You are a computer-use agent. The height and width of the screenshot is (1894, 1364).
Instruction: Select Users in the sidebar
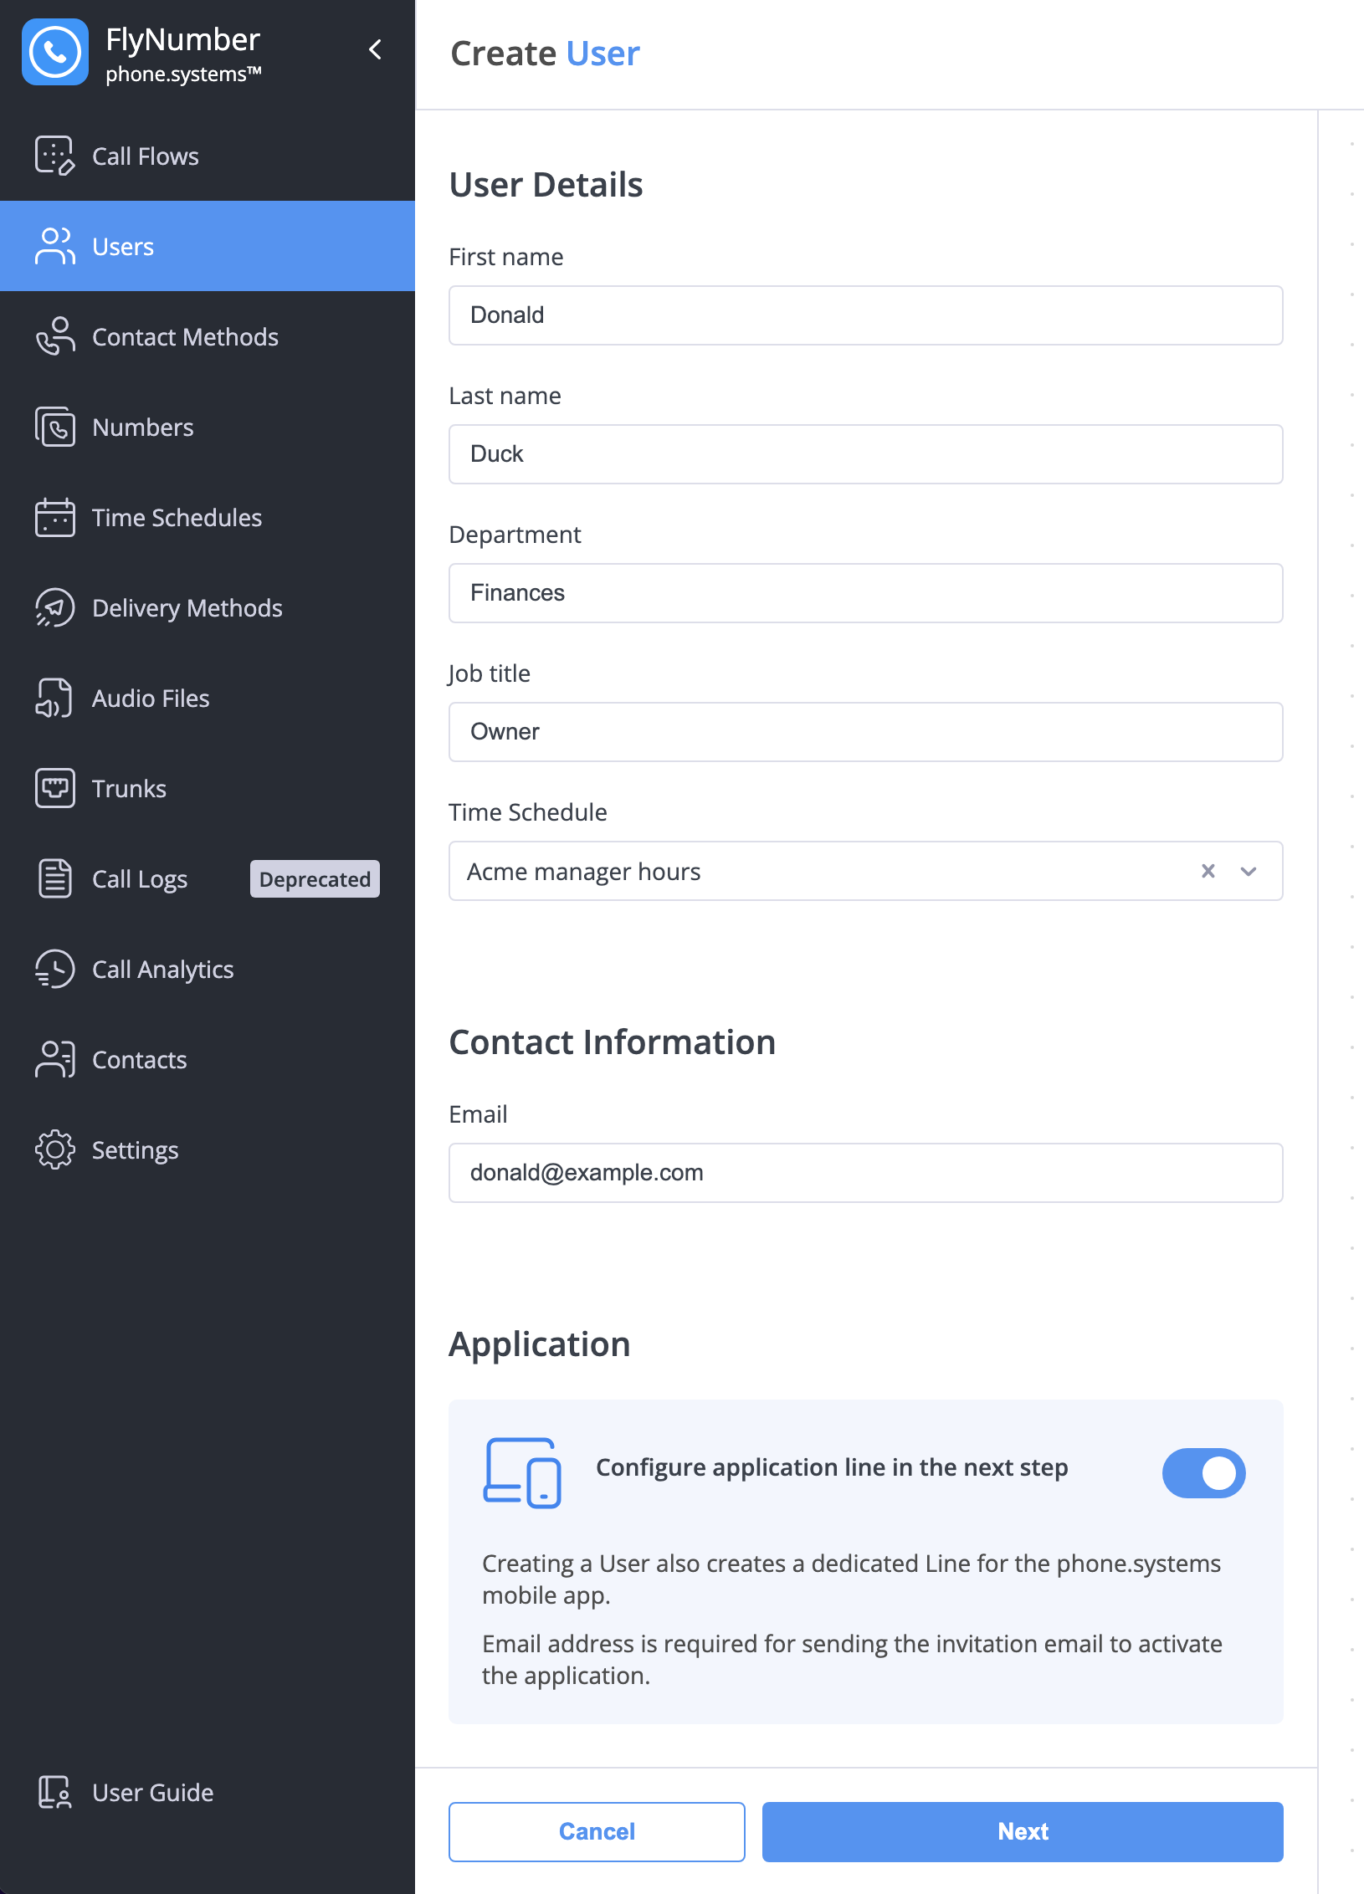pos(208,246)
